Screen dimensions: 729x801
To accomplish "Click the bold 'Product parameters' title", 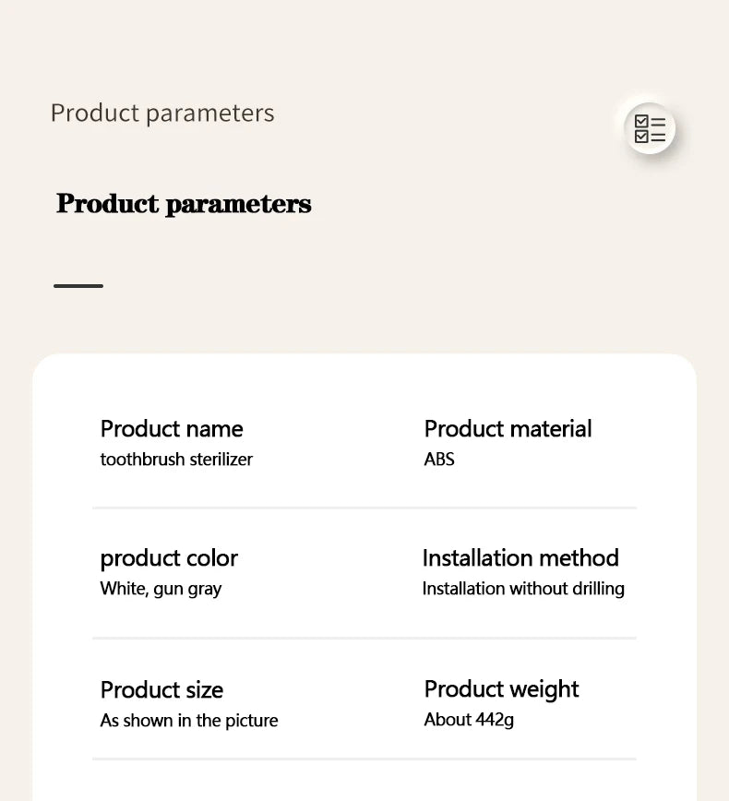I will [184, 204].
